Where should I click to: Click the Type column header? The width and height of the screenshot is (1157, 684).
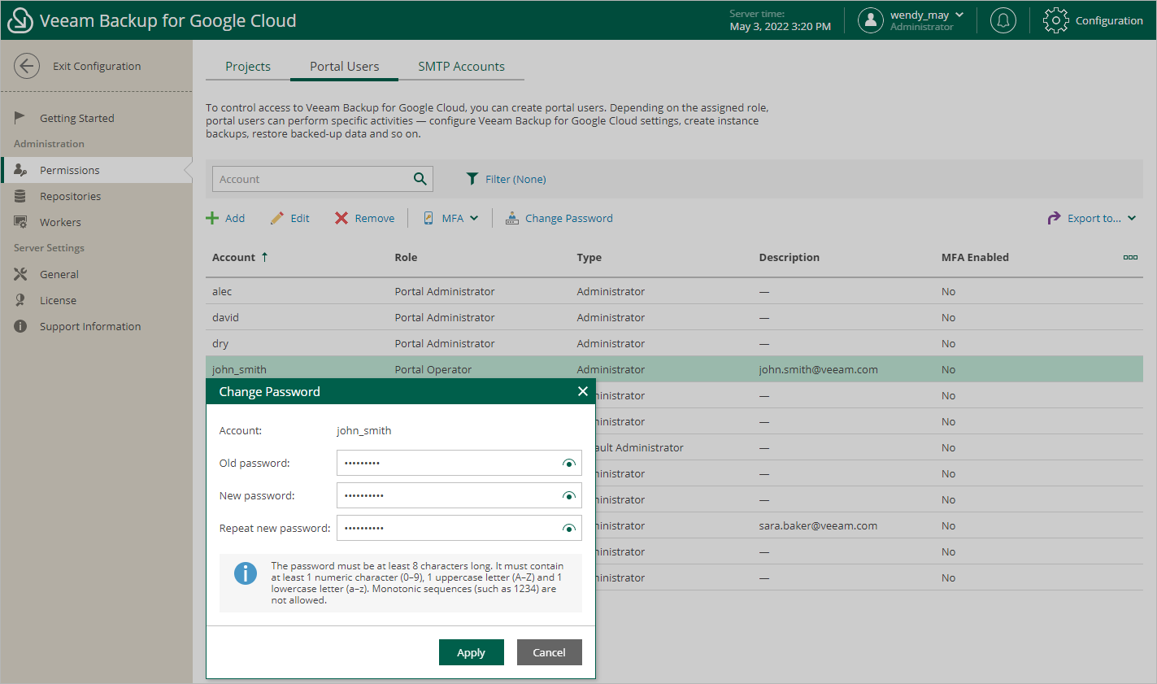(589, 257)
